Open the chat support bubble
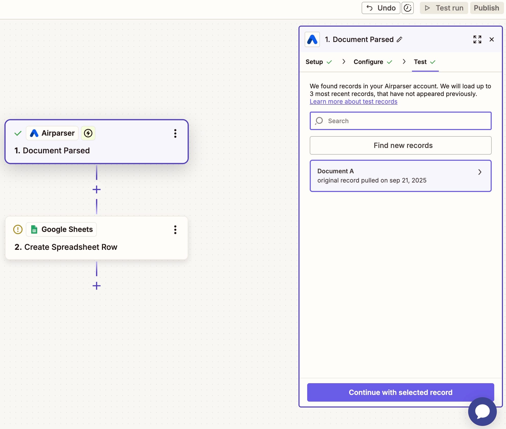Screen dimensions: 506x429 click(x=482, y=411)
